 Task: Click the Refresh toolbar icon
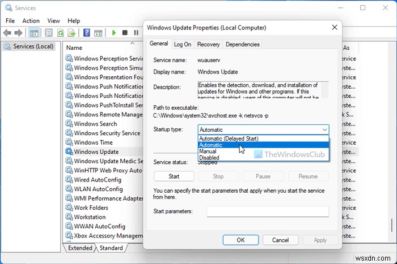[61, 33]
